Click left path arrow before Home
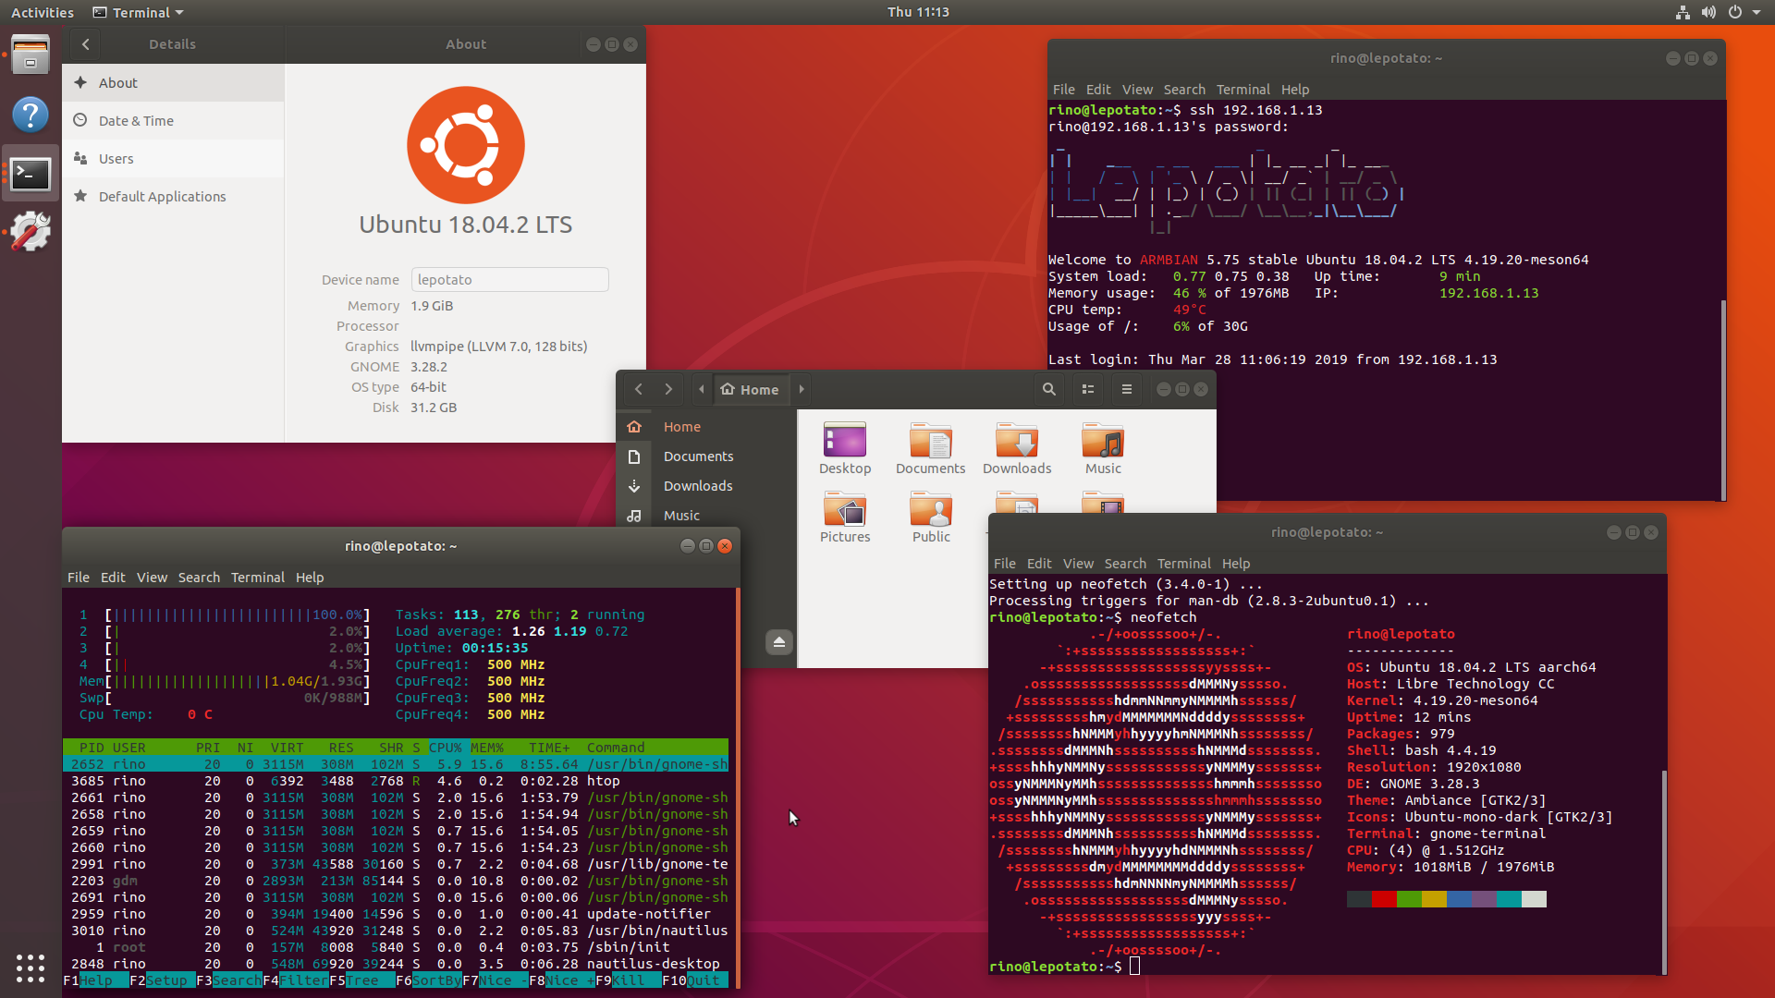 point(702,390)
